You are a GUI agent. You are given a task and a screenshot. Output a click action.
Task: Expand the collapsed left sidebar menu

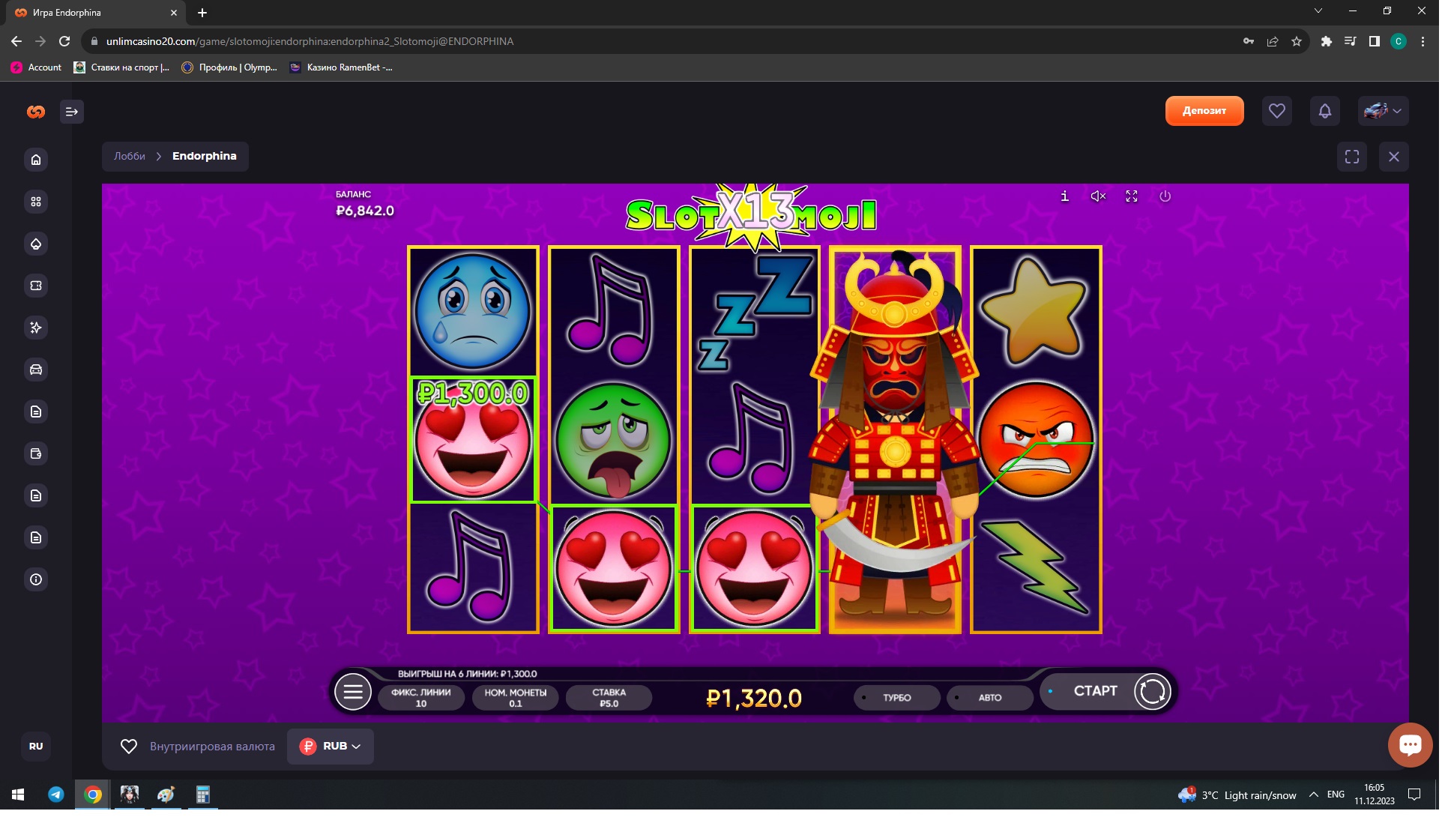tap(72, 112)
